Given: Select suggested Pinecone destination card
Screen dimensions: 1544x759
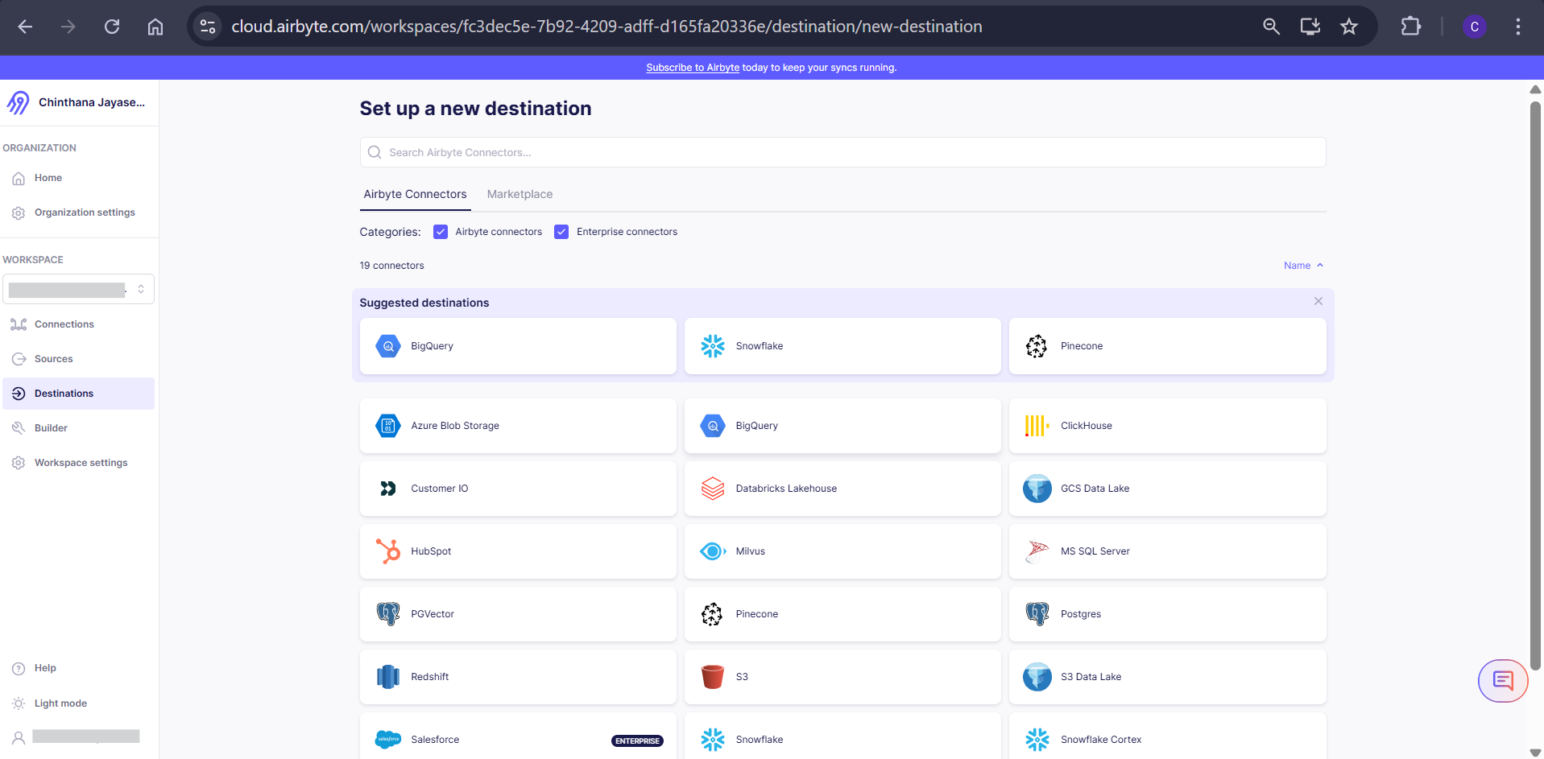Looking at the screenshot, I should coord(1167,346).
